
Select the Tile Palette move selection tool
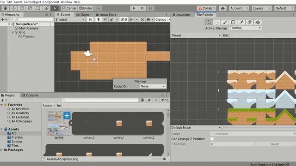click(217, 23)
